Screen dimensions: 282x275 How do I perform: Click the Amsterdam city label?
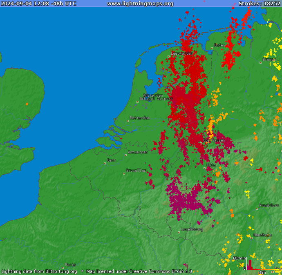pyautogui.click(x=153, y=95)
